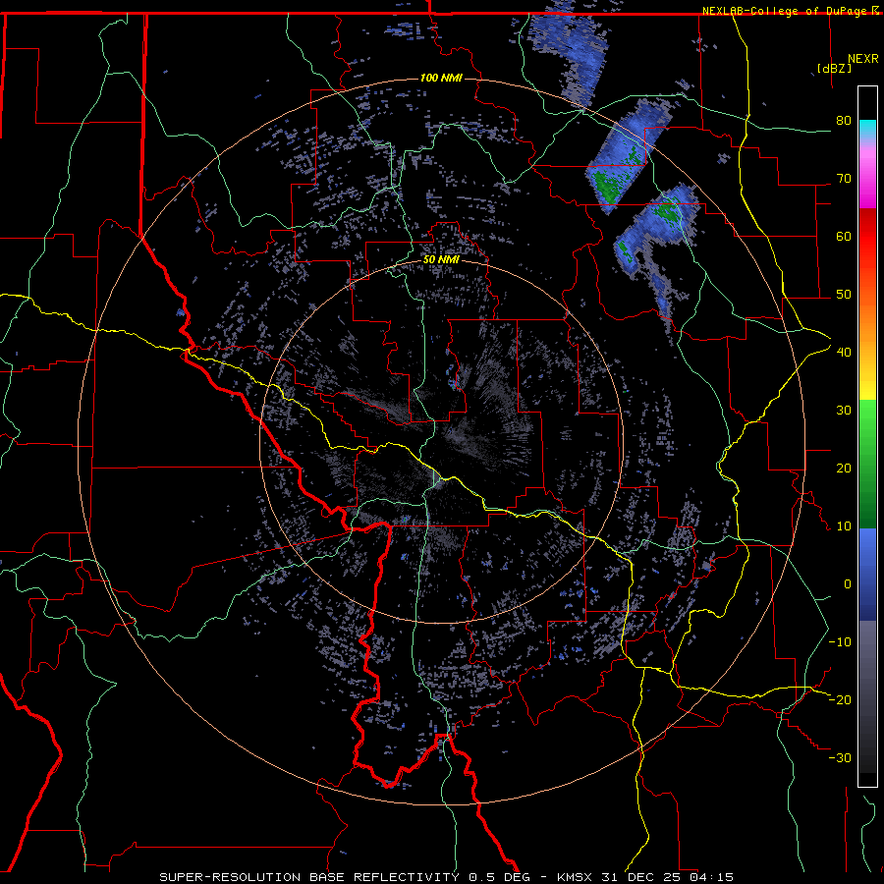
Task: Click the 0 dBZ scale value
Action: tap(848, 584)
